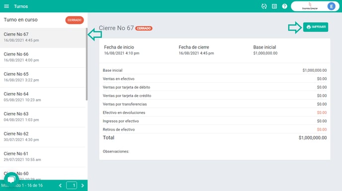Click Retiros de efectivo label
This screenshot has height=191, width=342.
(119, 130)
